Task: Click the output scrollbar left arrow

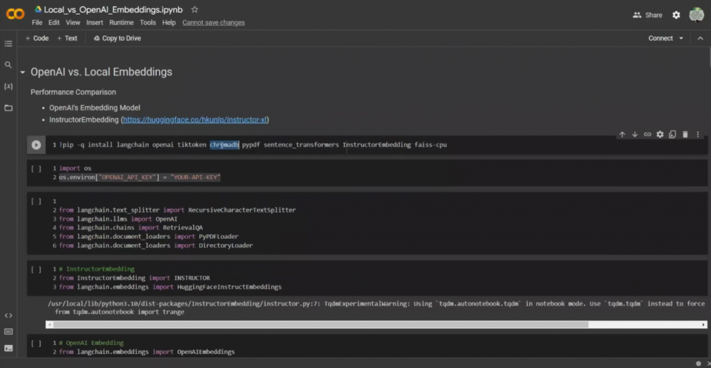Action: (49, 324)
